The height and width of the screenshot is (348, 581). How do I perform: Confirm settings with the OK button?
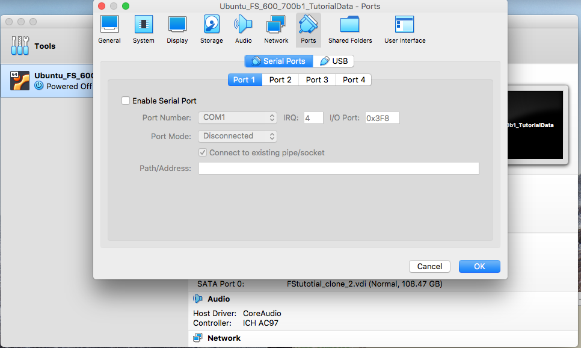(479, 266)
